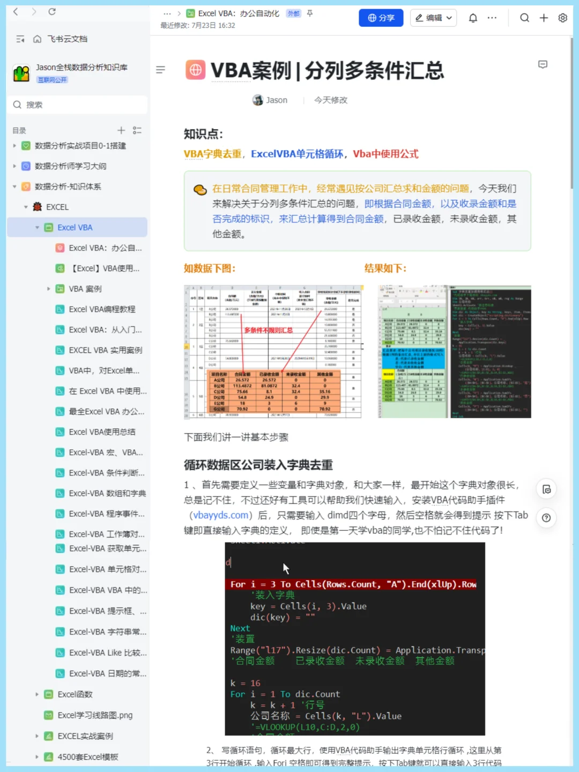Click the feedback icon above the help icon

pyautogui.click(x=546, y=489)
